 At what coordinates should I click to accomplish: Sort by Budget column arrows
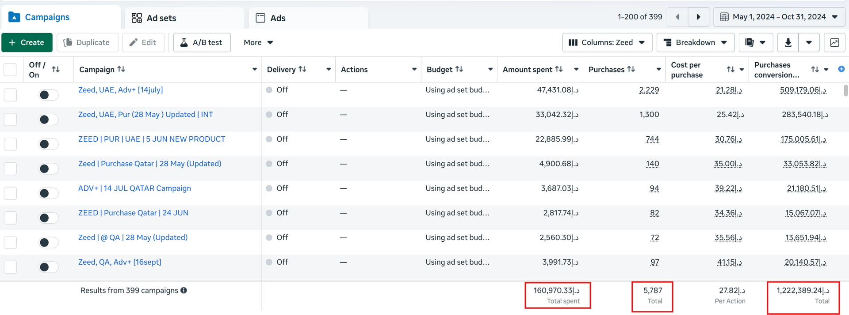pyautogui.click(x=459, y=69)
